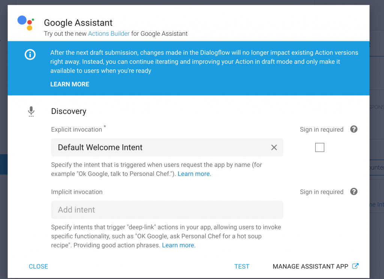Click the Implicit invocation label
The image size is (384, 279).
tap(77, 192)
